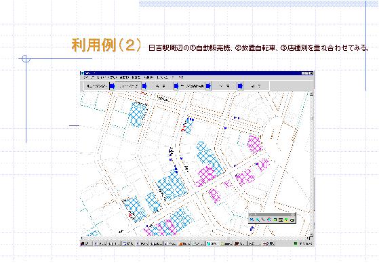Viewport: 379px width, 263px height.
Task: Open the Start button on the Windows taskbar
Action: pyautogui.click(x=87, y=243)
